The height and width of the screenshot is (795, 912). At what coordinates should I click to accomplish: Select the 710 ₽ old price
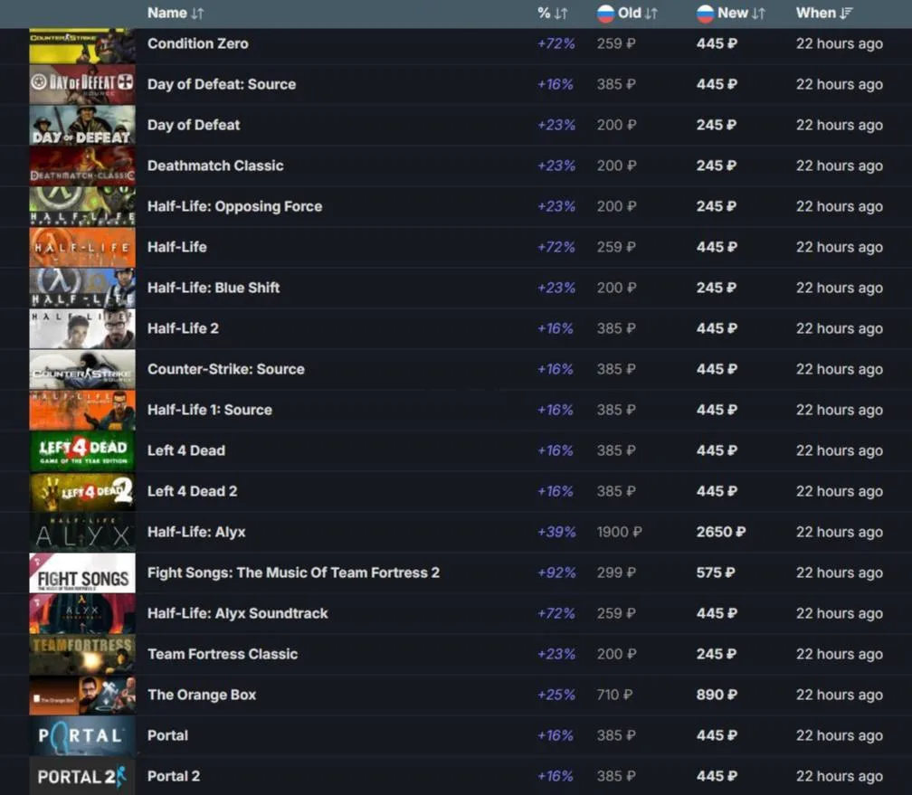point(615,695)
